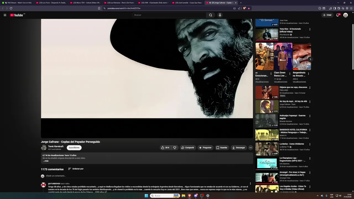Open Ordenar por comments sort dropdown
Image resolution: width=354 pixels, height=199 pixels.
click(76, 169)
